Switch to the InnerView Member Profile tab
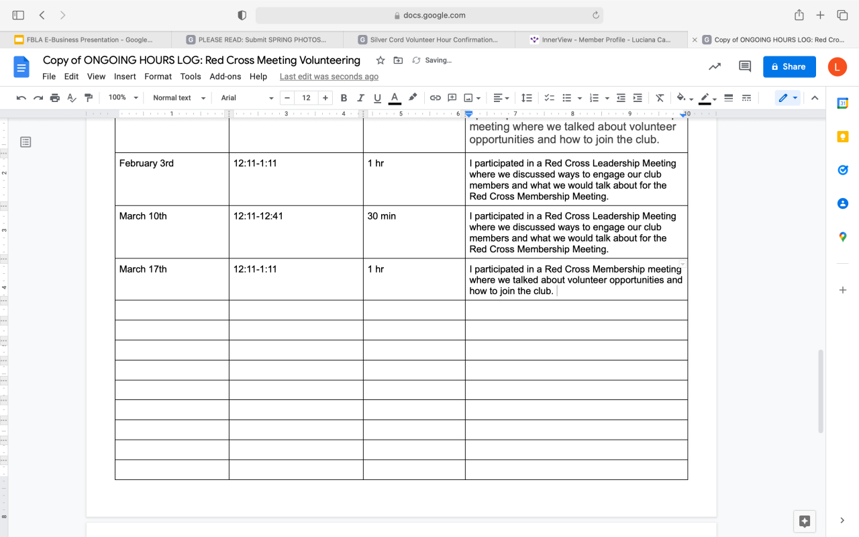This screenshot has width=859, height=537. [x=601, y=40]
